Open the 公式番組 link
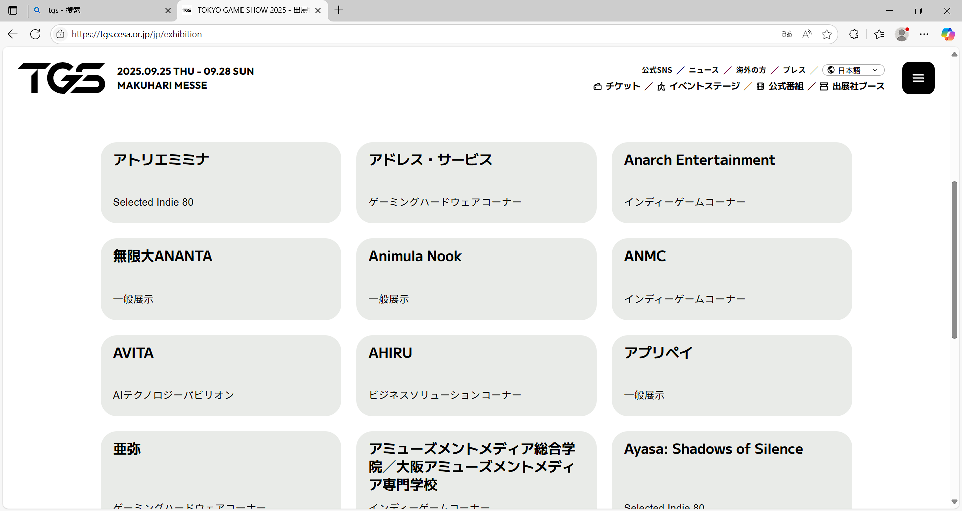 [x=780, y=86]
